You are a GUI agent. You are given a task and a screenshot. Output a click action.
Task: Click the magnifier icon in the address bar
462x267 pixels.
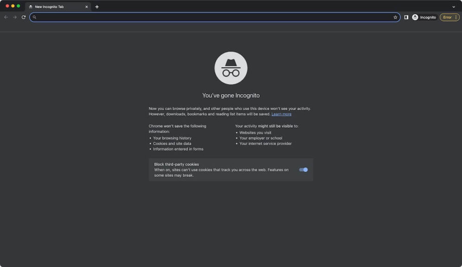(34, 17)
